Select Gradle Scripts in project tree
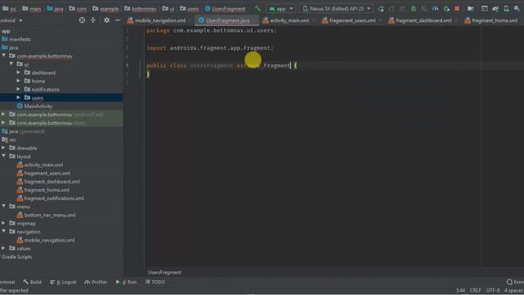524x295 pixels. pos(16,256)
